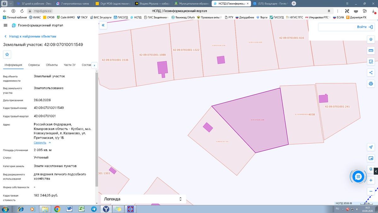Image resolution: width=378 pixels, height=213 pixels.
Task: Go back using browser back arrow
Action: pos(5,11)
